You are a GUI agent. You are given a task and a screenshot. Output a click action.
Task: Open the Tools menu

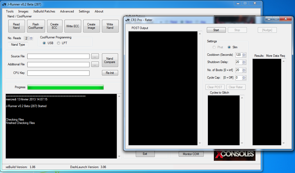click(x=10, y=11)
